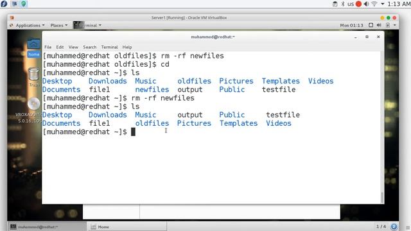Open the Search menu in terminal
The width and height of the screenshot is (411, 231).
coord(90,47)
